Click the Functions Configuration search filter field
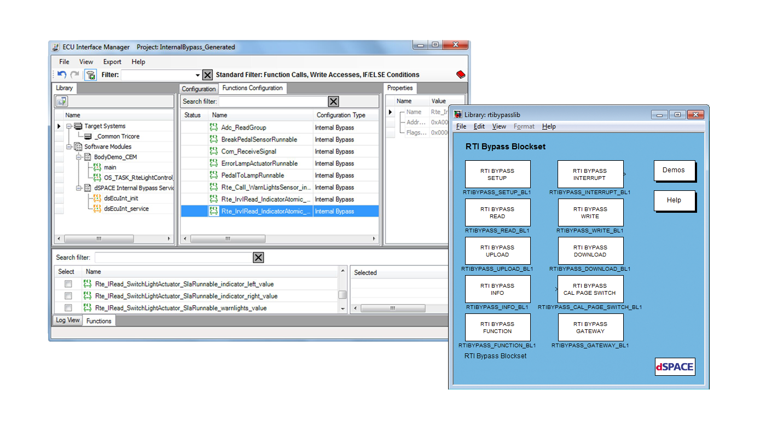This screenshot has width=766, height=431. coord(273,101)
